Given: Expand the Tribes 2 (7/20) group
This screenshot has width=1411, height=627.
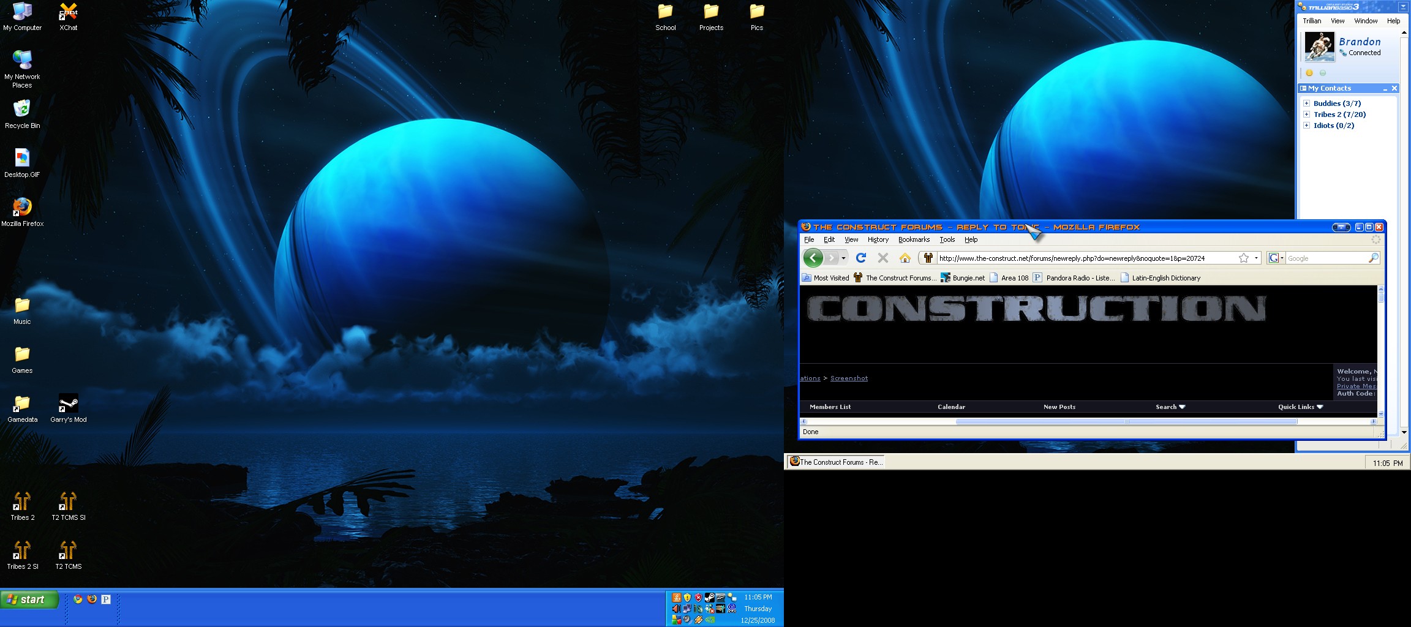Looking at the screenshot, I should point(1306,115).
